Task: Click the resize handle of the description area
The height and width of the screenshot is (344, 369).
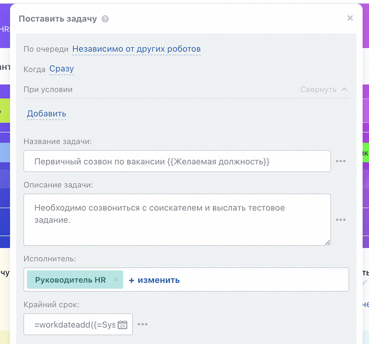Action: pyautogui.click(x=327, y=242)
